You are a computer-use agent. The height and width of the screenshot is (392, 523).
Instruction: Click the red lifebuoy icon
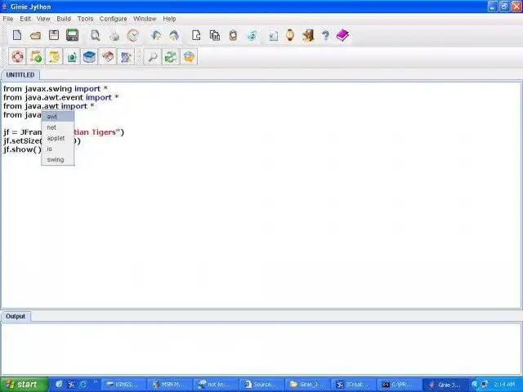tap(17, 56)
